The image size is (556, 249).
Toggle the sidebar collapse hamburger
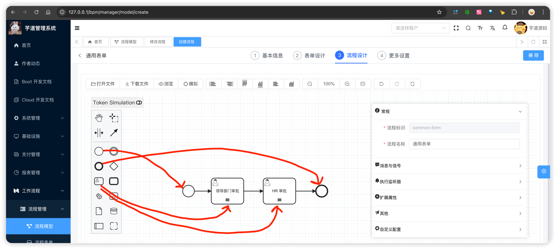pos(77,28)
